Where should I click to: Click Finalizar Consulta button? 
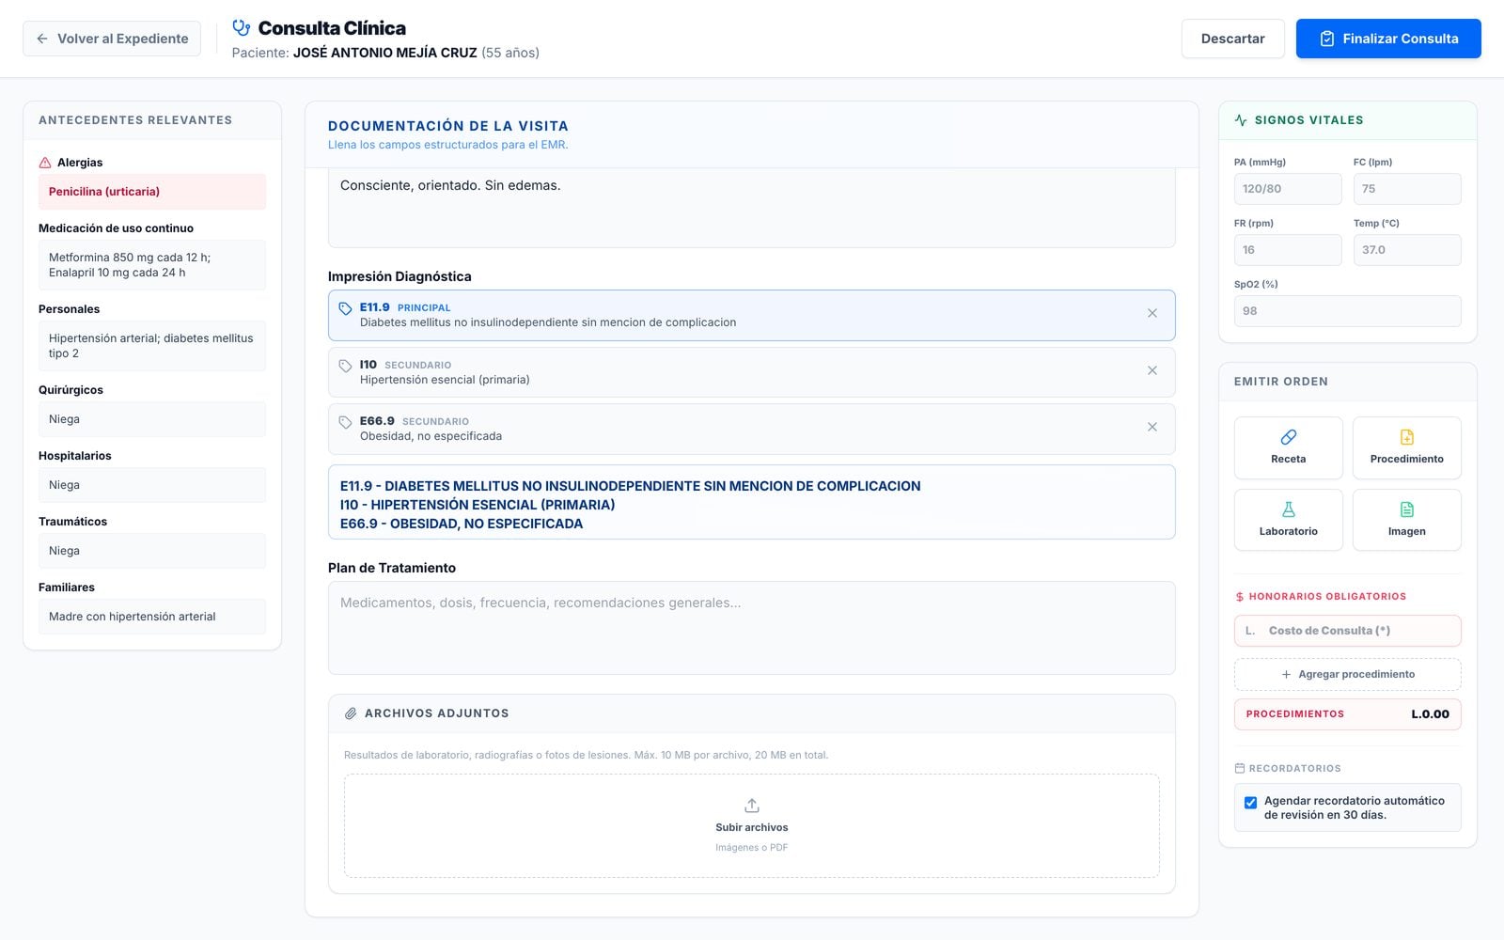click(x=1388, y=39)
